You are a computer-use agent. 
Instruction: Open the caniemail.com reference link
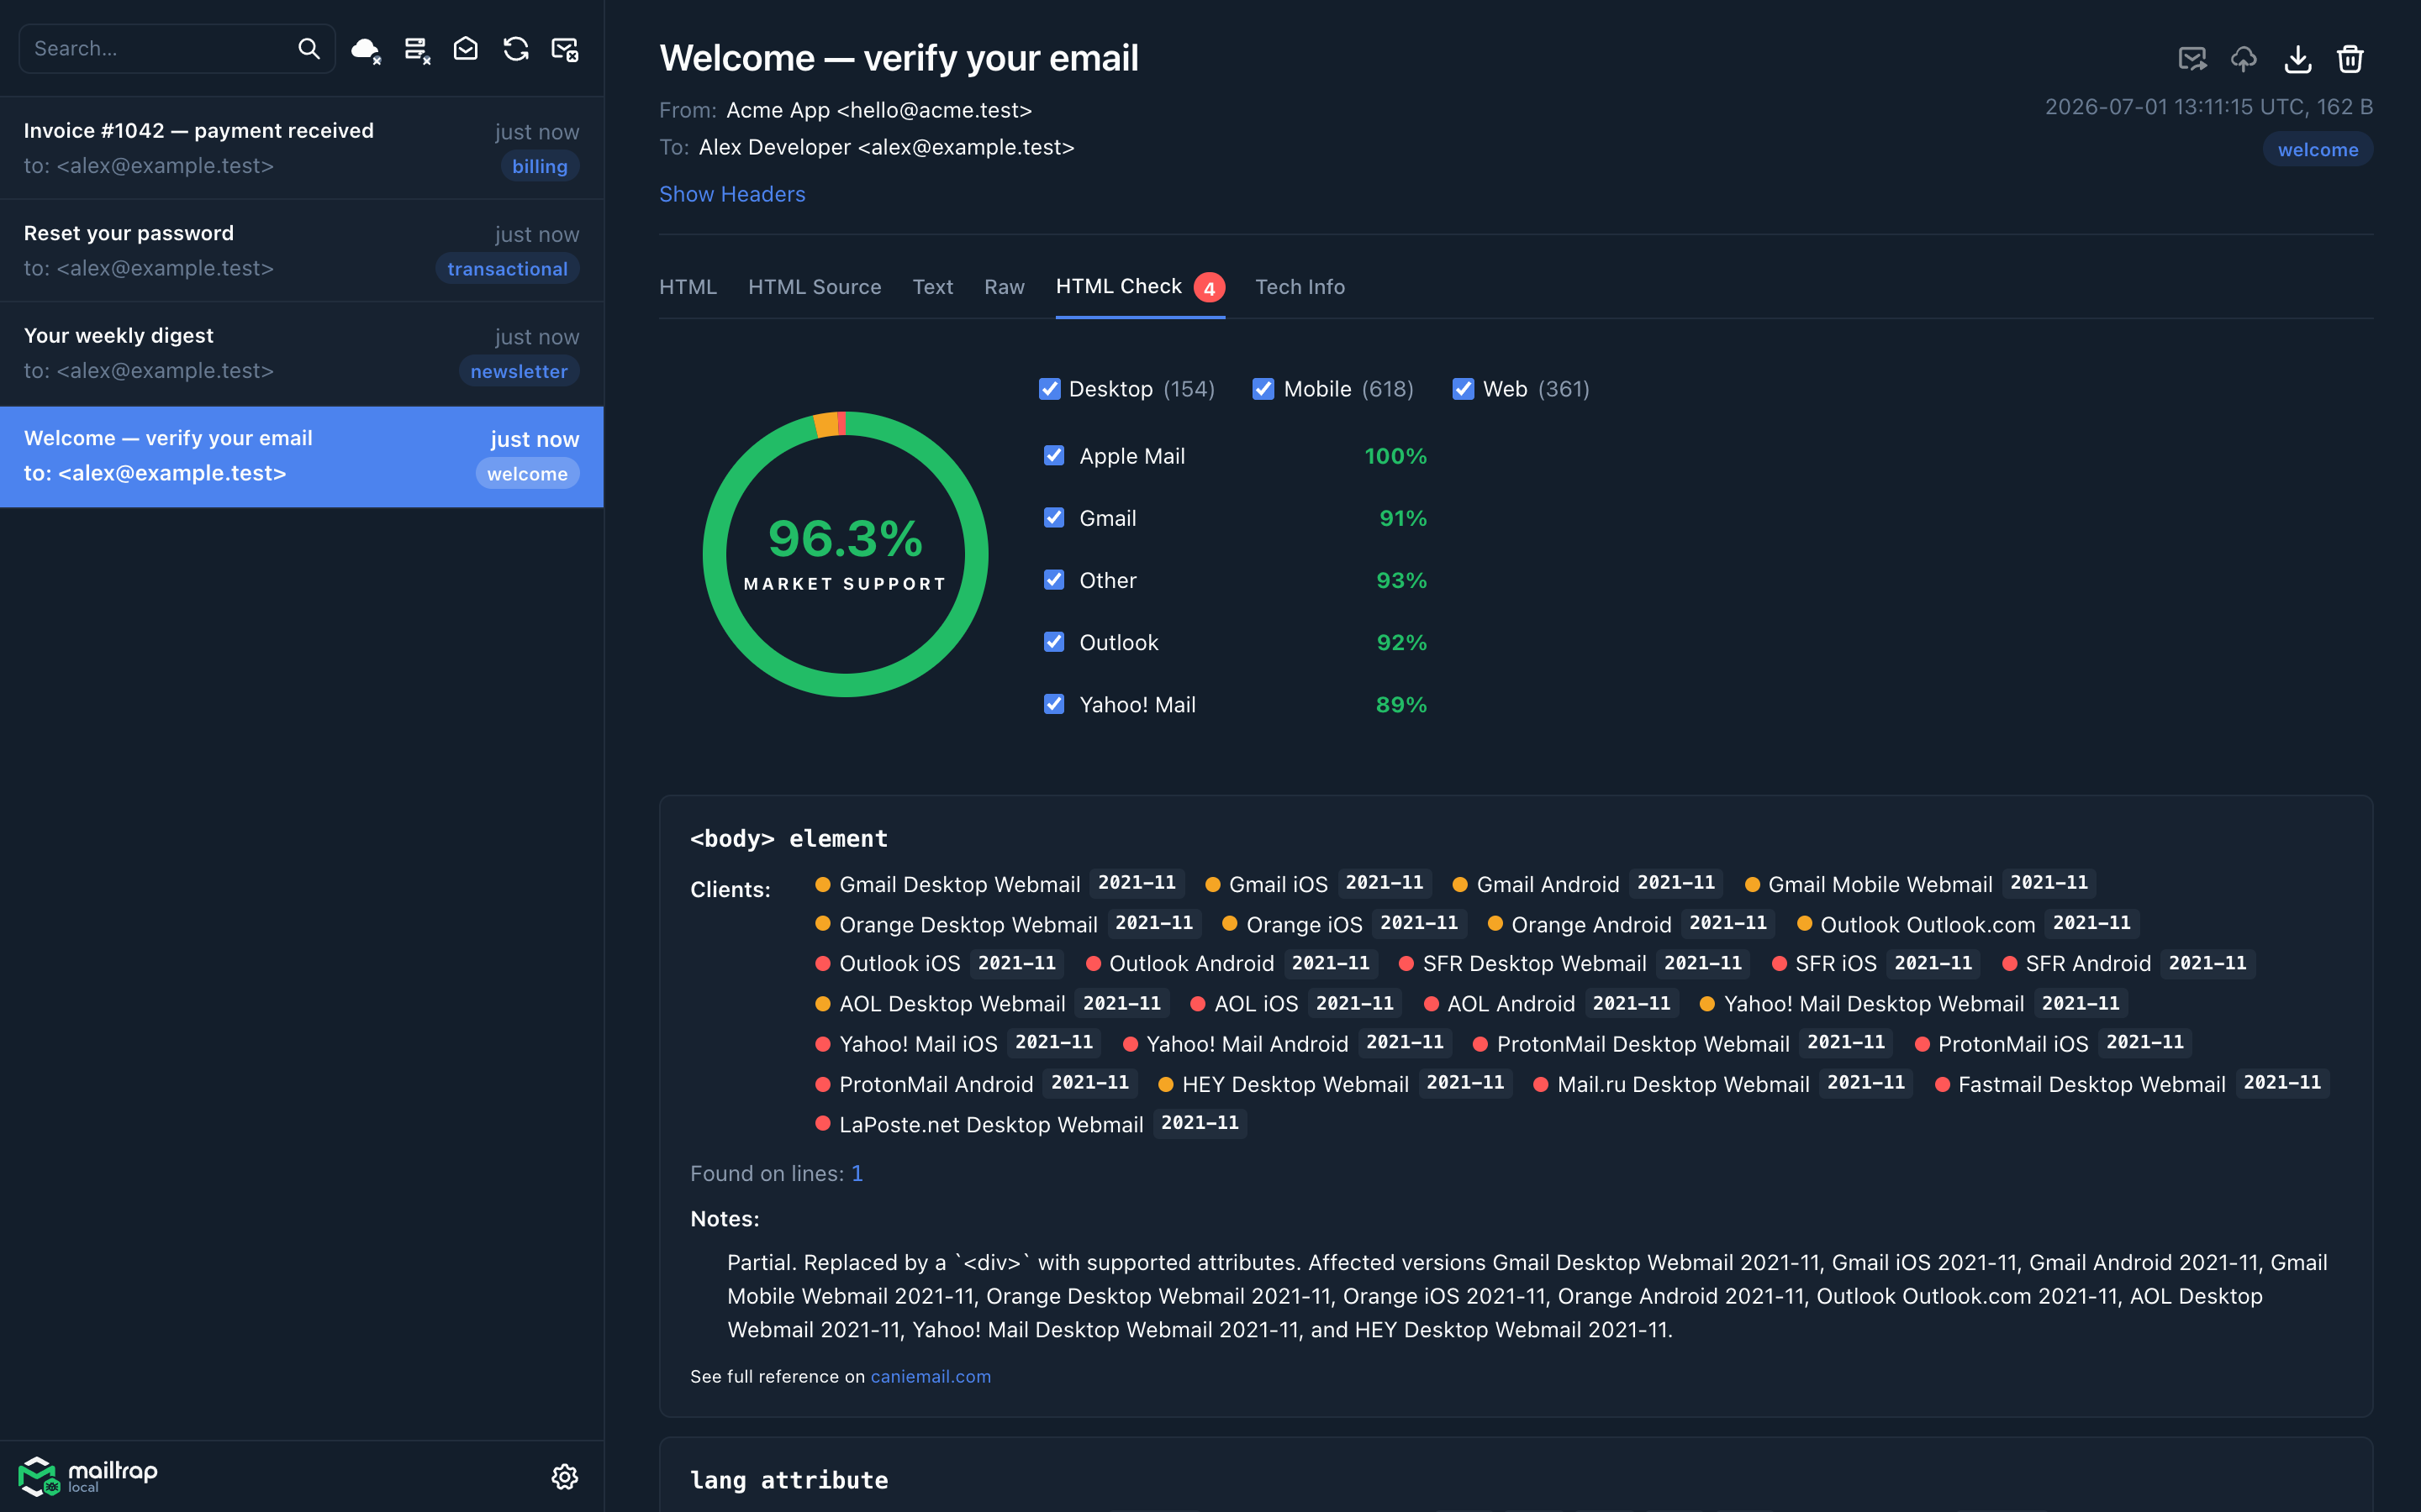(931, 1376)
